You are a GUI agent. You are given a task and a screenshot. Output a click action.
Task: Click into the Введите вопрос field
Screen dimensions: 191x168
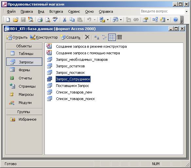(x=163, y=11)
